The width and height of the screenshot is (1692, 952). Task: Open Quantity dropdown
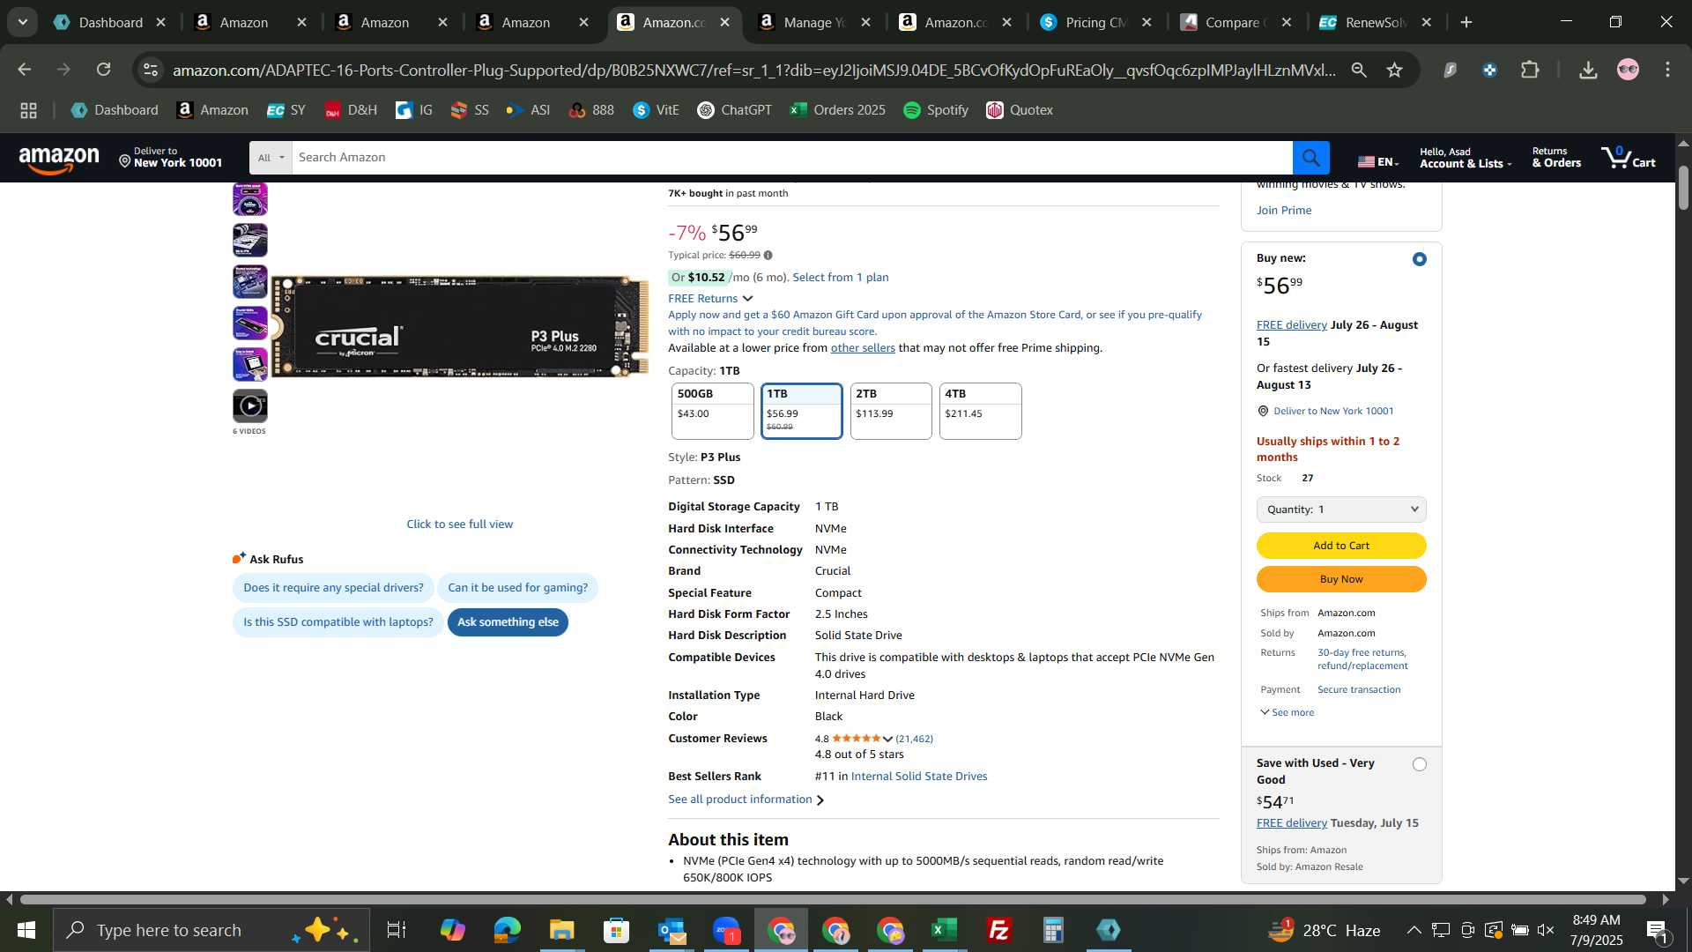[x=1341, y=509]
